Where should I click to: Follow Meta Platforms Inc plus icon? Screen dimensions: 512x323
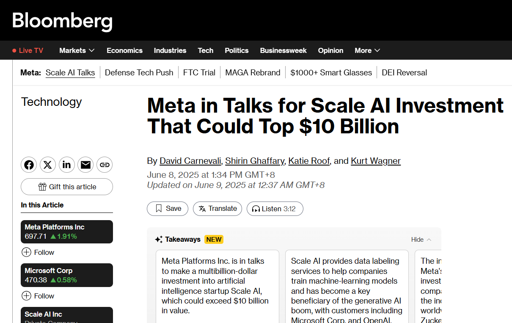(x=26, y=252)
